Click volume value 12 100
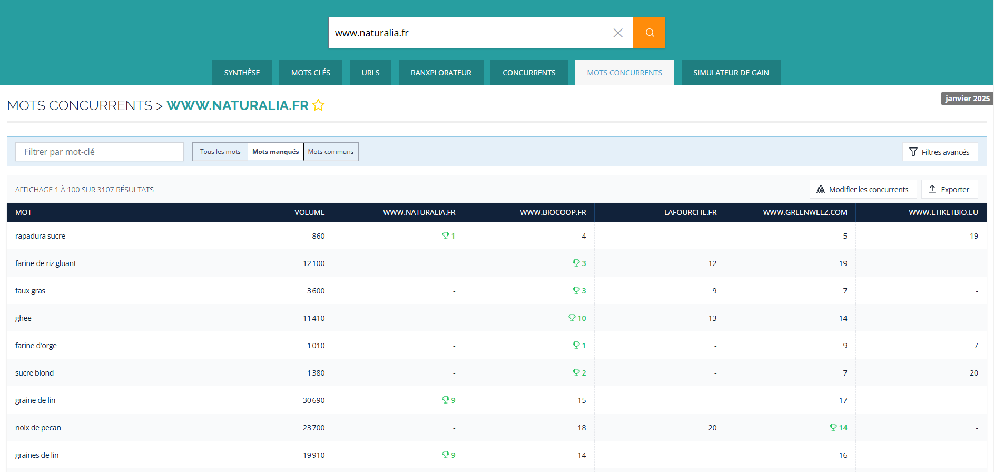Viewport: 994px width, 472px height. click(x=313, y=263)
